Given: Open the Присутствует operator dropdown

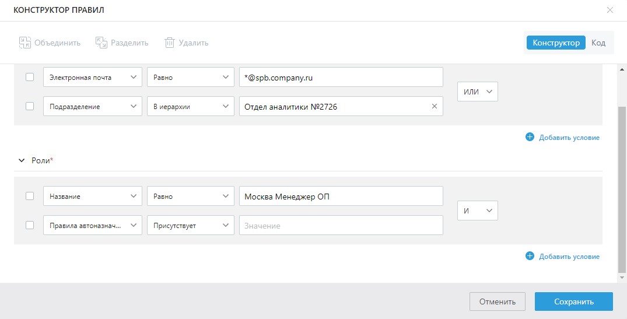Looking at the screenshot, I should (x=190, y=226).
